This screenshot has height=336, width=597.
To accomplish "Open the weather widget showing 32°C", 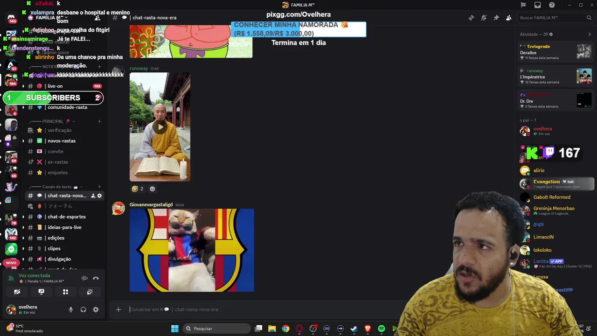I will [24, 329].
